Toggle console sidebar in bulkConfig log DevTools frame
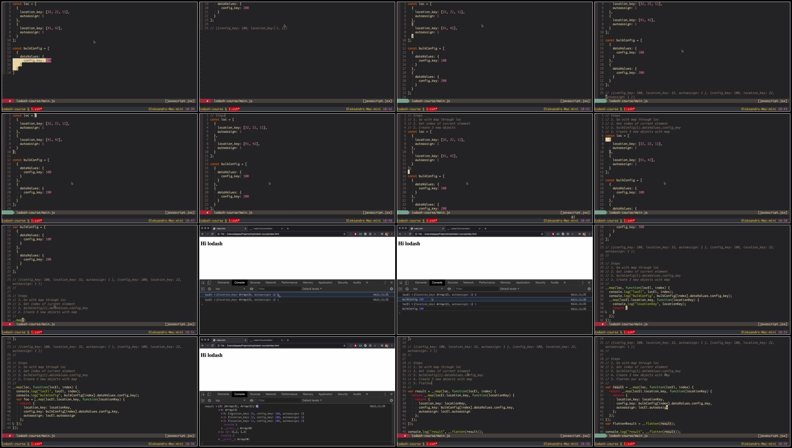This screenshot has height=448, width=792. 400,289
